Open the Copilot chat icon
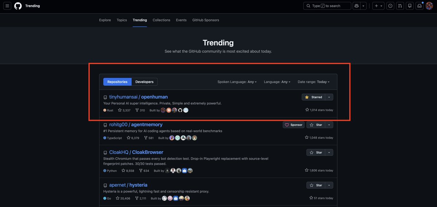 356,6
